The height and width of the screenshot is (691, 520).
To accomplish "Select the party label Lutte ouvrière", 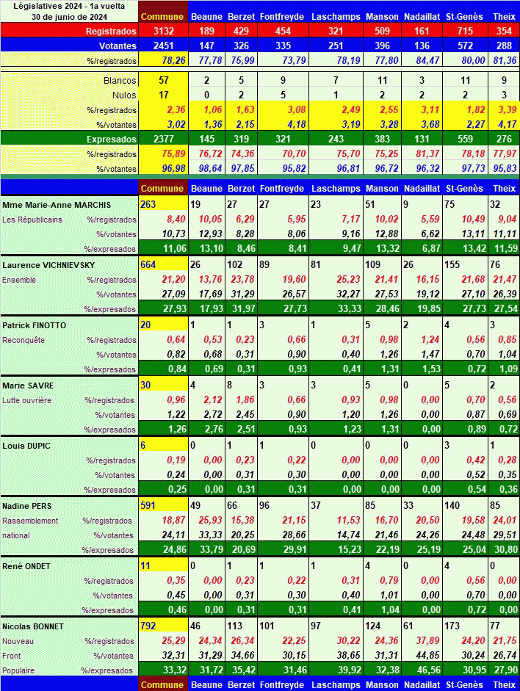I will pos(26,401).
